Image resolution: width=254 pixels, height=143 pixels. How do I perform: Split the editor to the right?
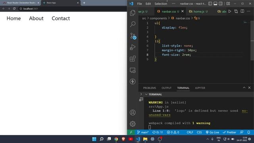pos(242,12)
